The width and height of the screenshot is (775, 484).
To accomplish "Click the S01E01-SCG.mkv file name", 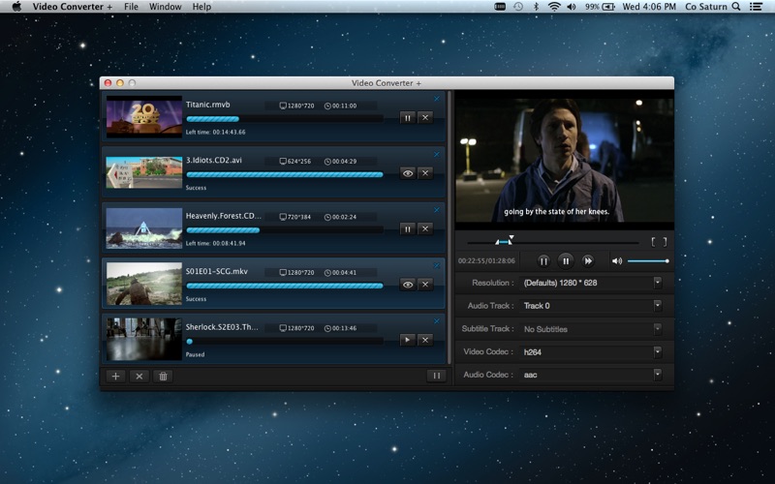I will (216, 271).
